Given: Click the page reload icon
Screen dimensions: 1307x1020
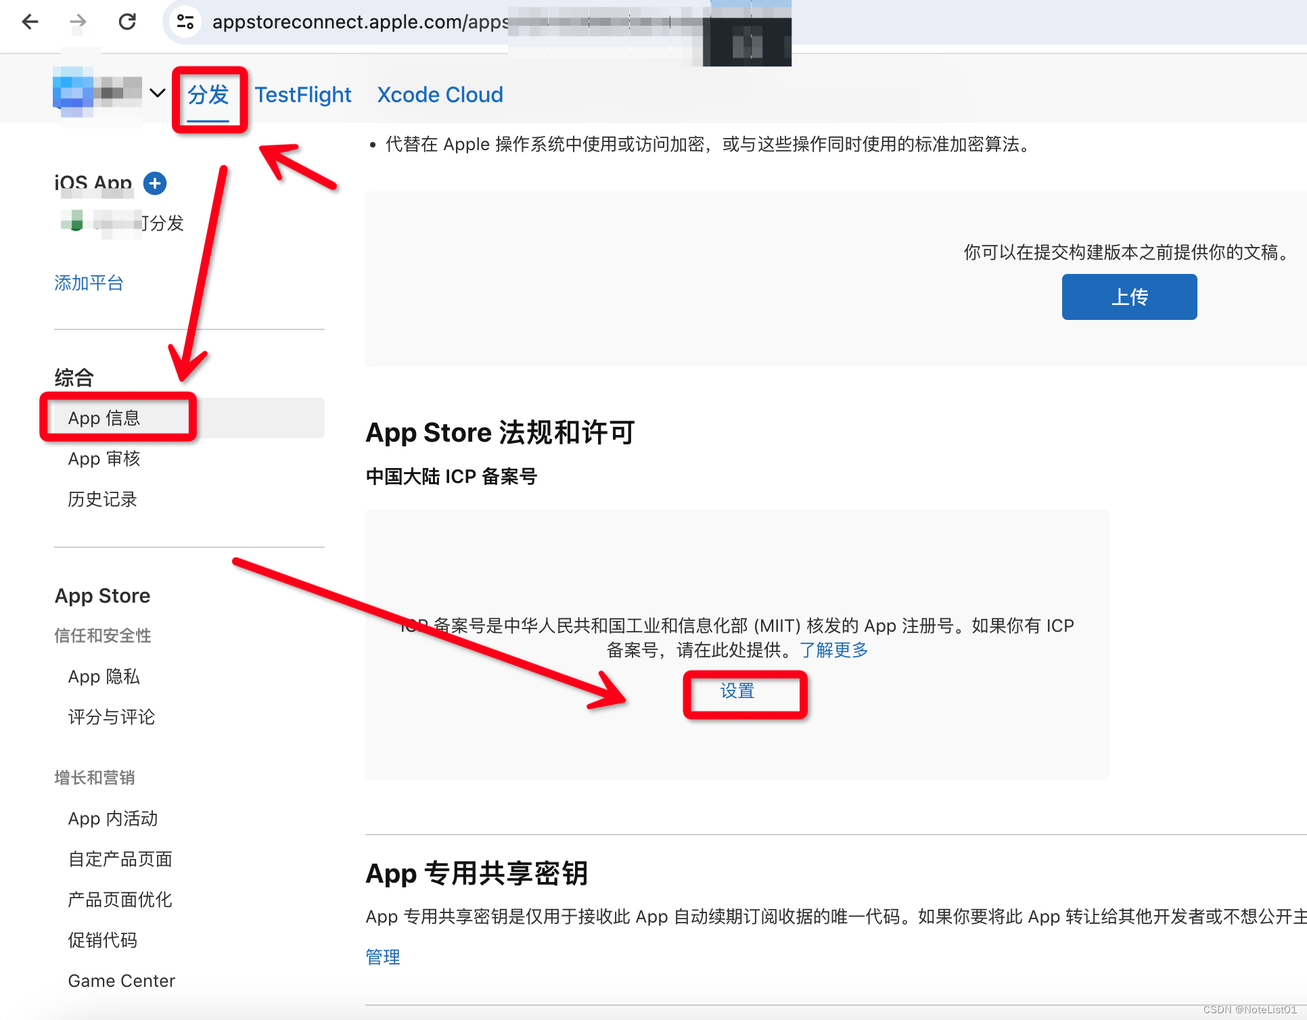Looking at the screenshot, I should (128, 22).
